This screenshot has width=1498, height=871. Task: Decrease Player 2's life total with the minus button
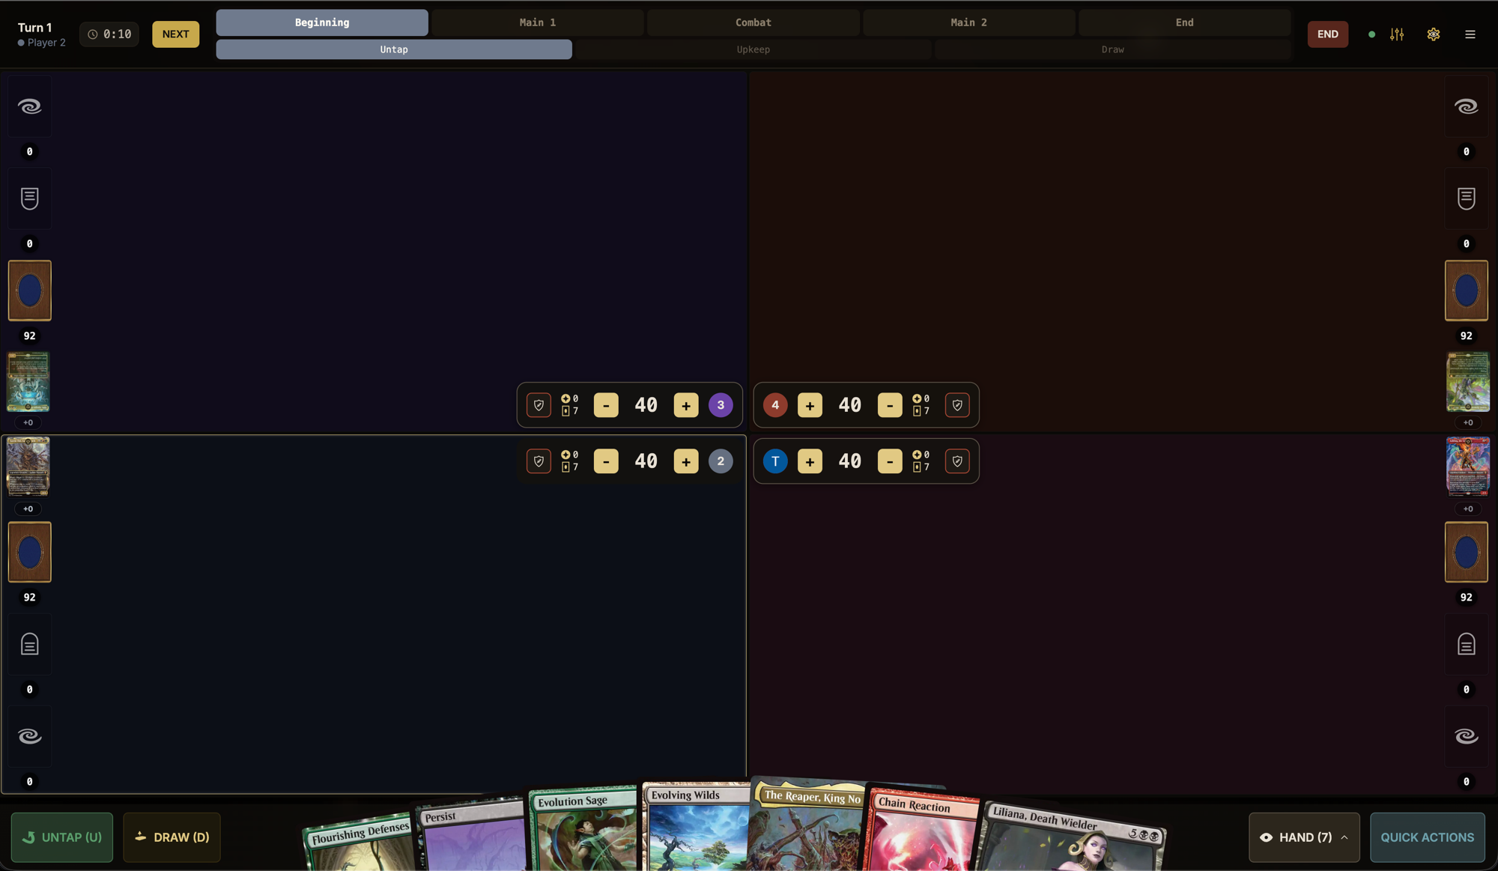pos(605,461)
